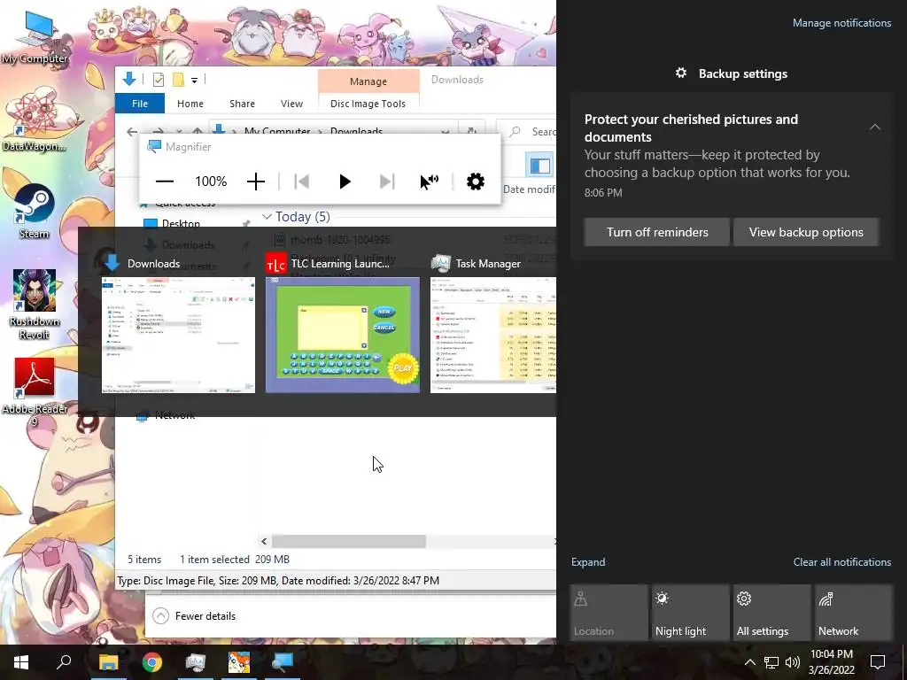This screenshot has height=680, width=907.
Task: Click Date modified column header
Action: pyautogui.click(x=529, y=189)
